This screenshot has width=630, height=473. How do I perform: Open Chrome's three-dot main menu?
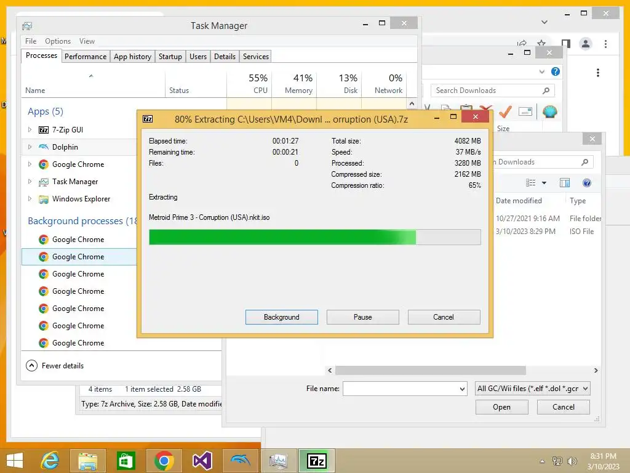pos(605,44)
